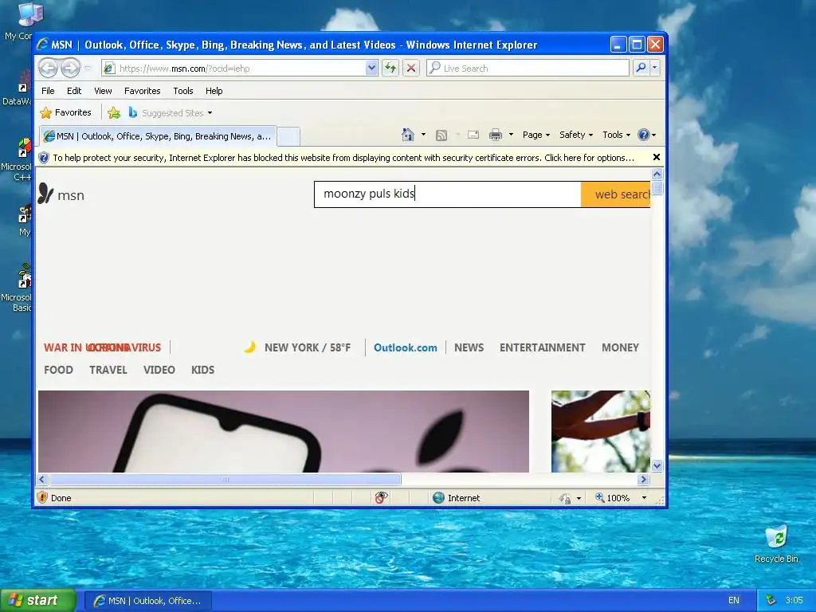Click the zoom level magnifier icon
816x612 pixels.
pos(600,498)
